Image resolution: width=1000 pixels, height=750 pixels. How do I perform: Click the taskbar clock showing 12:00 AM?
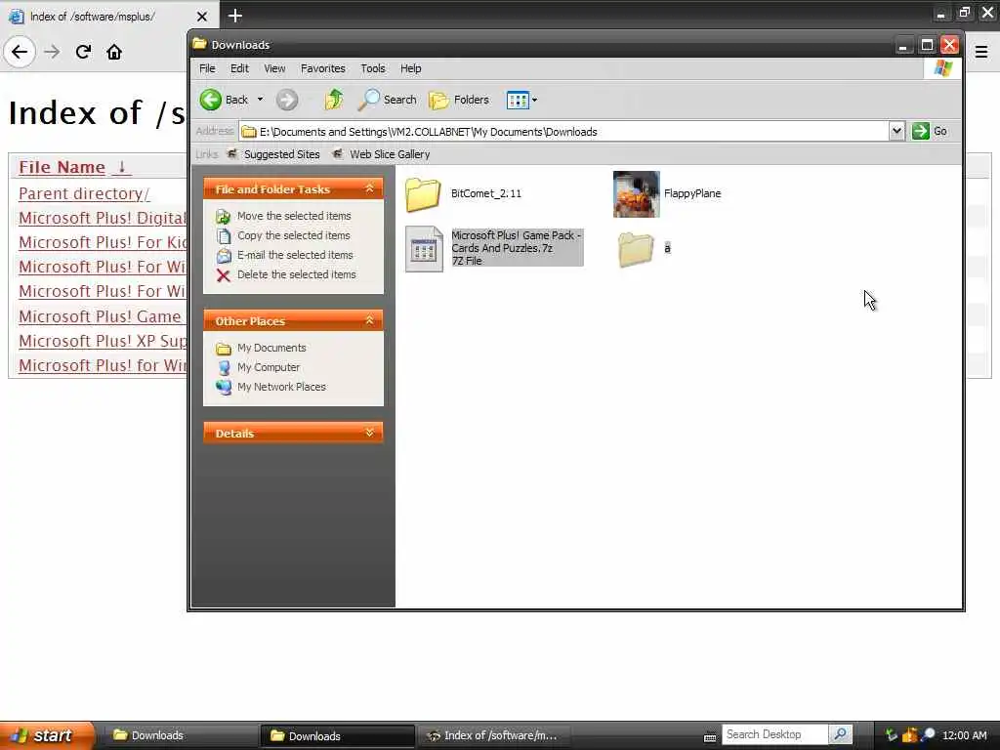[964, 735]
